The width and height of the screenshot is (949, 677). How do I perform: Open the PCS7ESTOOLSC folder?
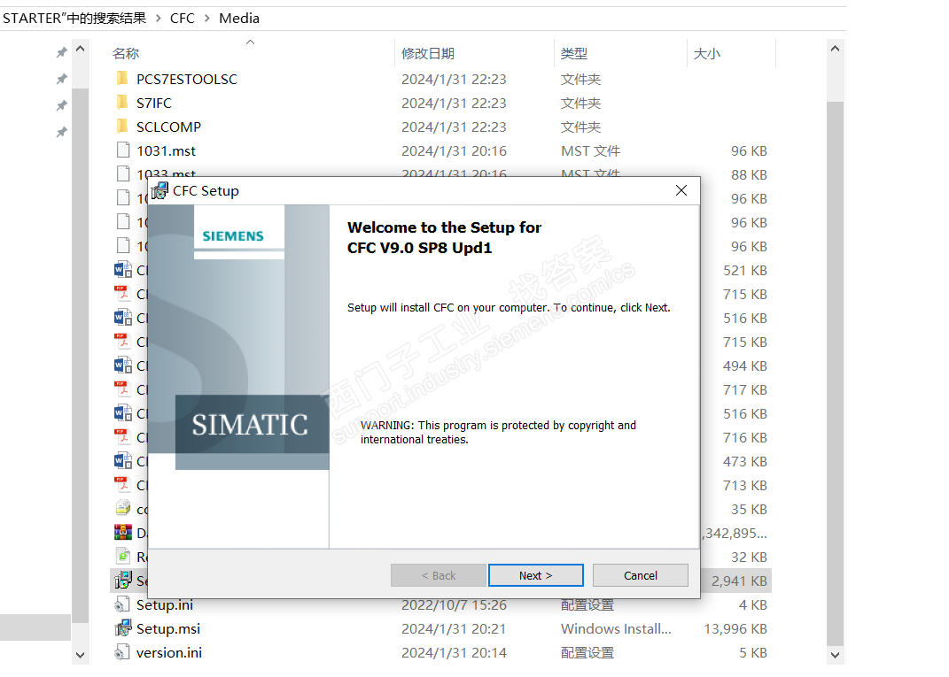[186, 79]
